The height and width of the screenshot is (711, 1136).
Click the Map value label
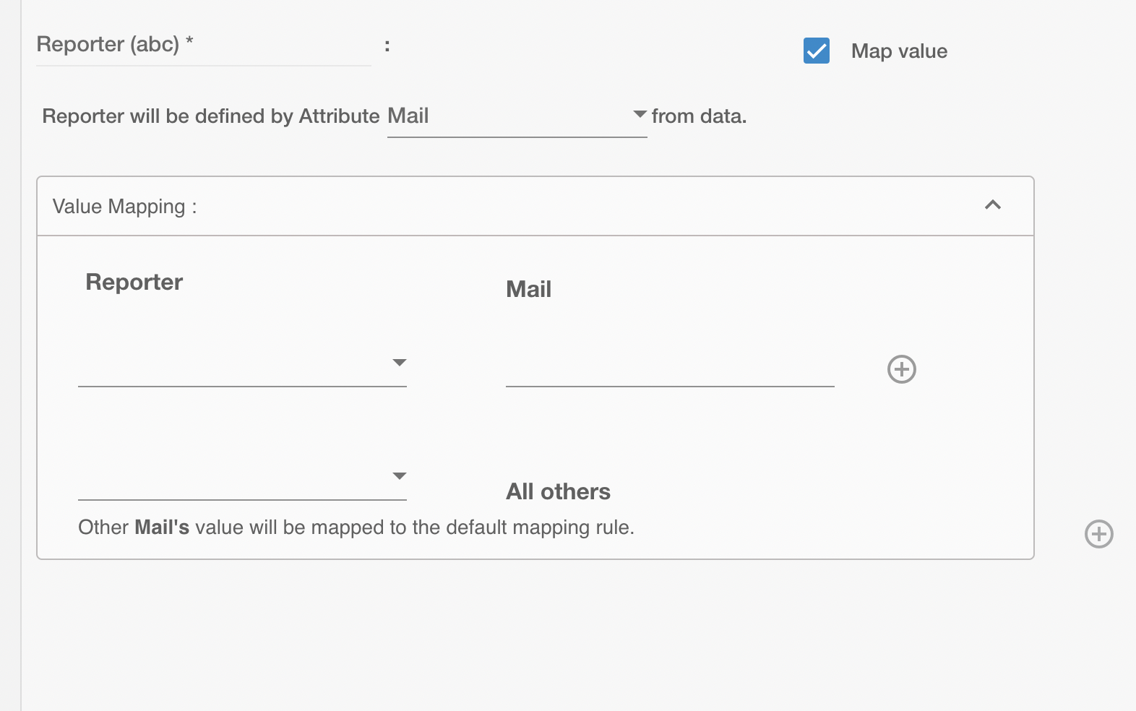899,51
